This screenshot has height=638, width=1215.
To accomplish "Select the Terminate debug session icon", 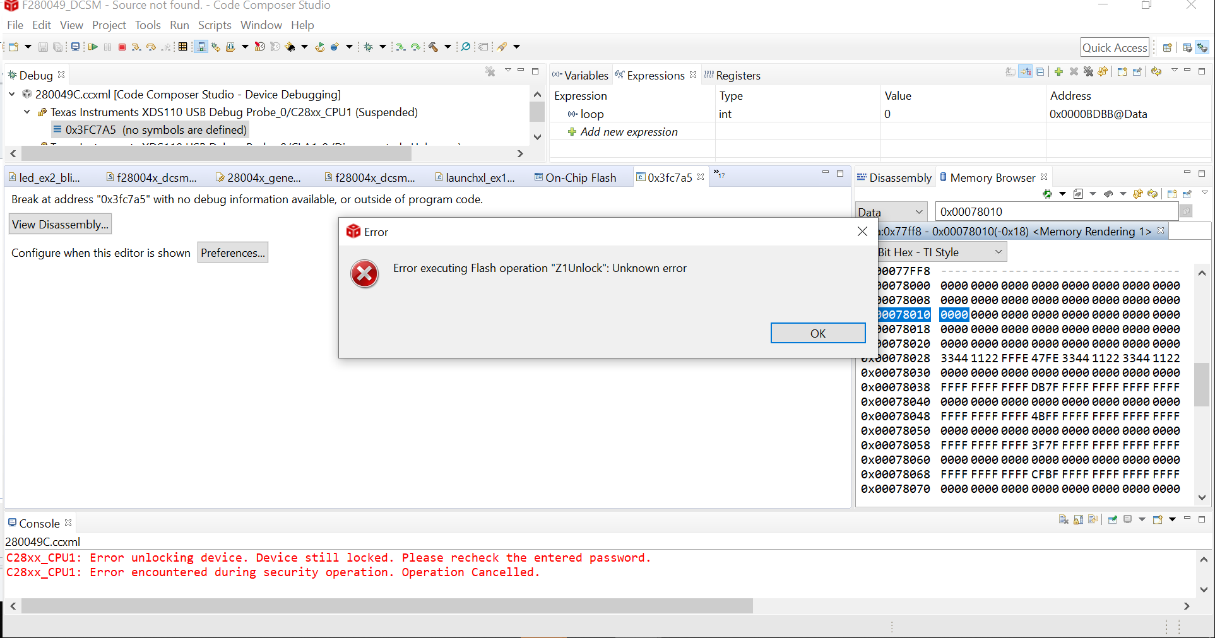I will point(122,47).
